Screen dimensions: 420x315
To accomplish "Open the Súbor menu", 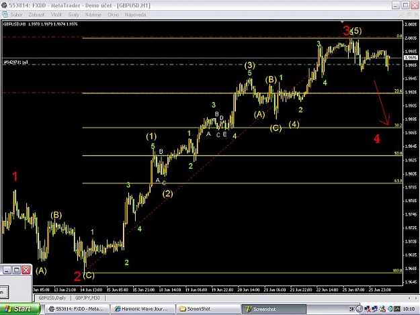I will point(16,15).
